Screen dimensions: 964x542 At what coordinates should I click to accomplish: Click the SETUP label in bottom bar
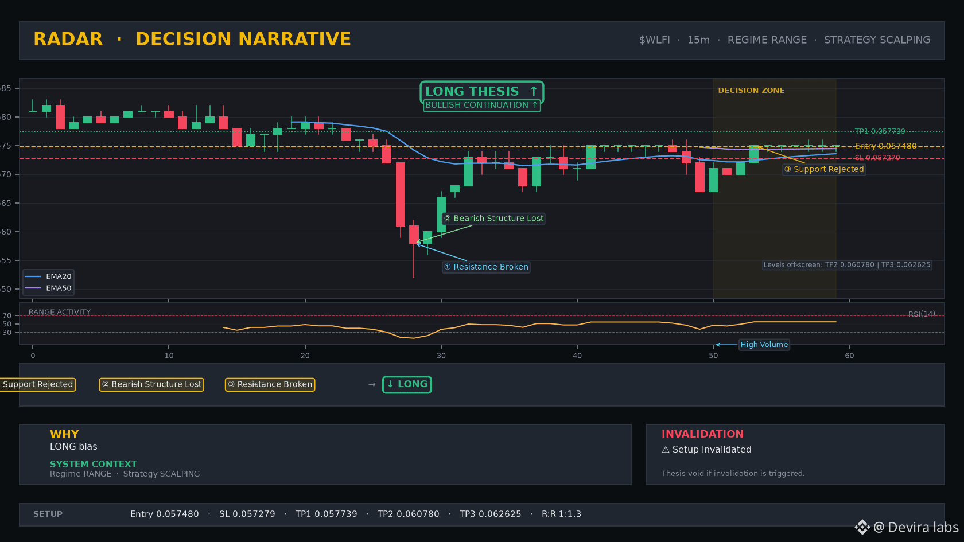pyautogui.click(x=48, y=514)
